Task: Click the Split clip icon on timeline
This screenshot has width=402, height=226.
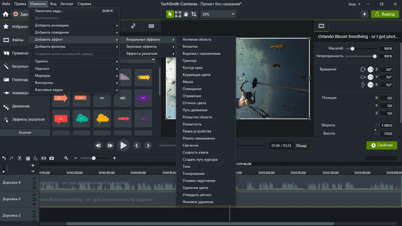Action: pos(44,158)
